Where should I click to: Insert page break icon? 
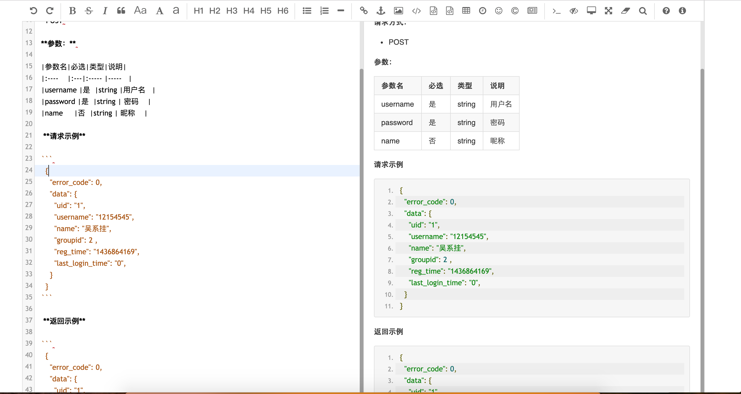[532, 11]
